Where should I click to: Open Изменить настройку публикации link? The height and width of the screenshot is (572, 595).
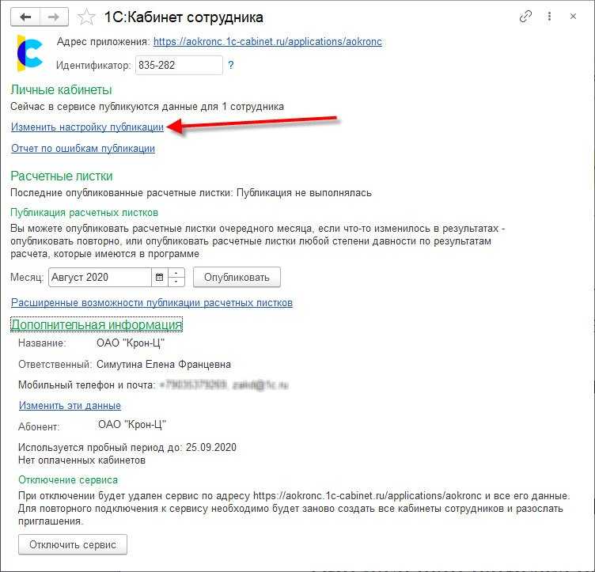pos(87,127)
